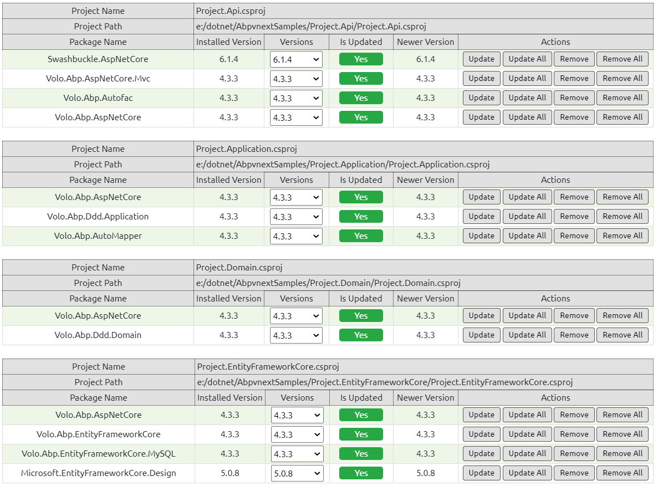Image resolution: width=658 pixels, height=486 pixels.
Task: Update the Volo.Abp.Ddd.Domain package
Action: pyautogui.click(x=481, y=335)
